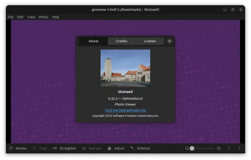Screen dimensions: 251x160
Task: Open the Edit menu
Action: click(20, 17)
